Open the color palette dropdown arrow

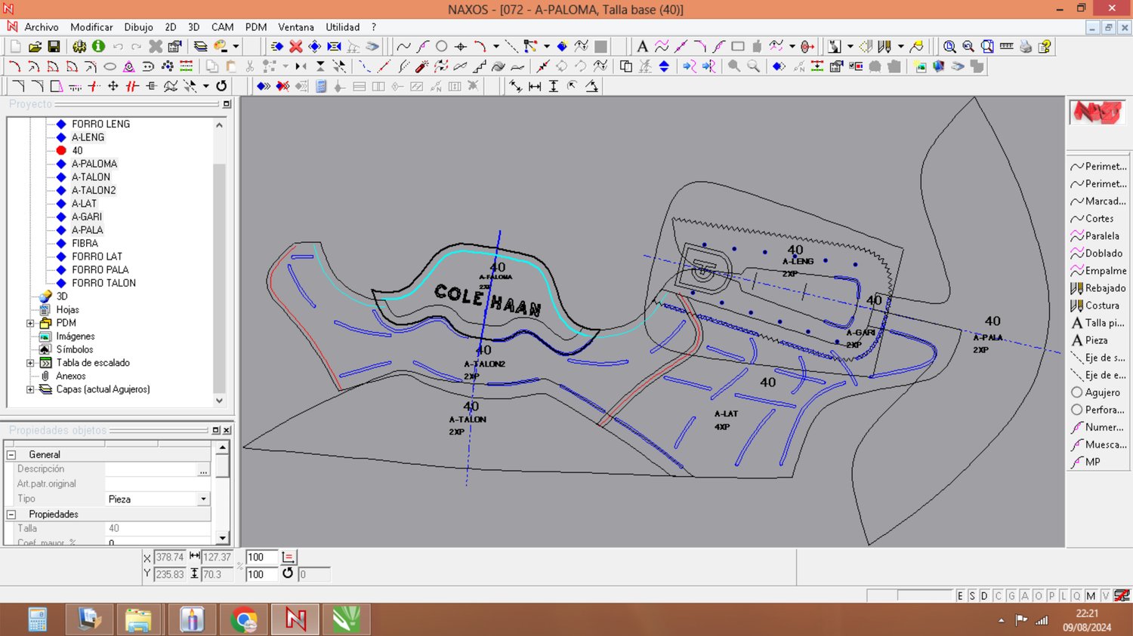tap(236, 47)
